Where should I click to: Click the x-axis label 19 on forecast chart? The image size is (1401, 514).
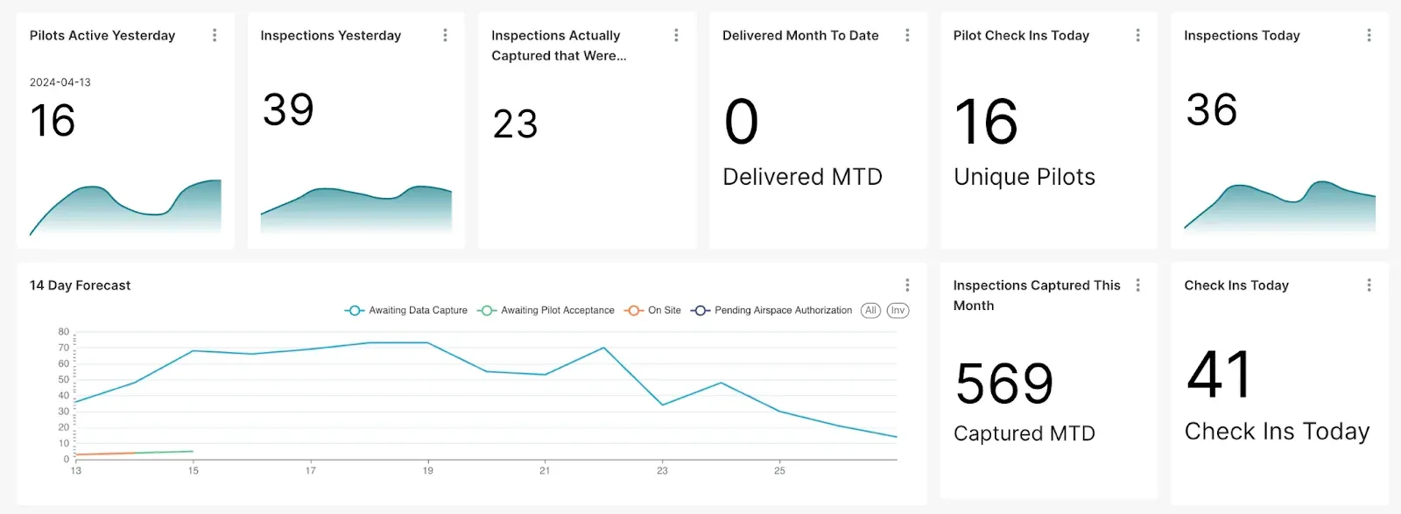(427, 470)
